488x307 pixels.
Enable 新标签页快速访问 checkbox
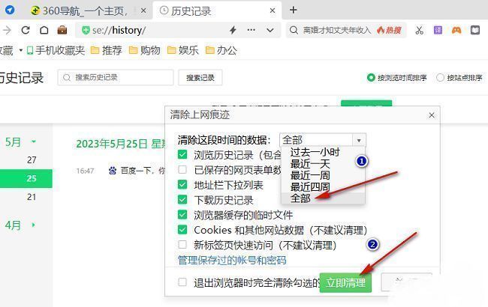182,245
